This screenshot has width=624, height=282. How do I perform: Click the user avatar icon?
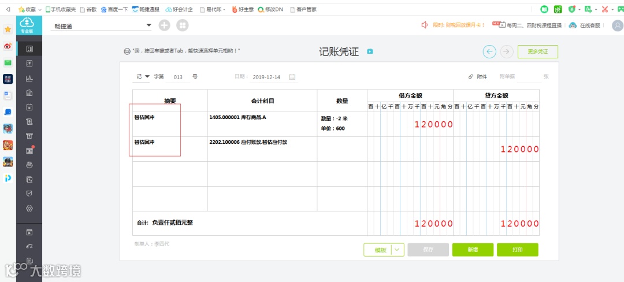click(617, 25)
